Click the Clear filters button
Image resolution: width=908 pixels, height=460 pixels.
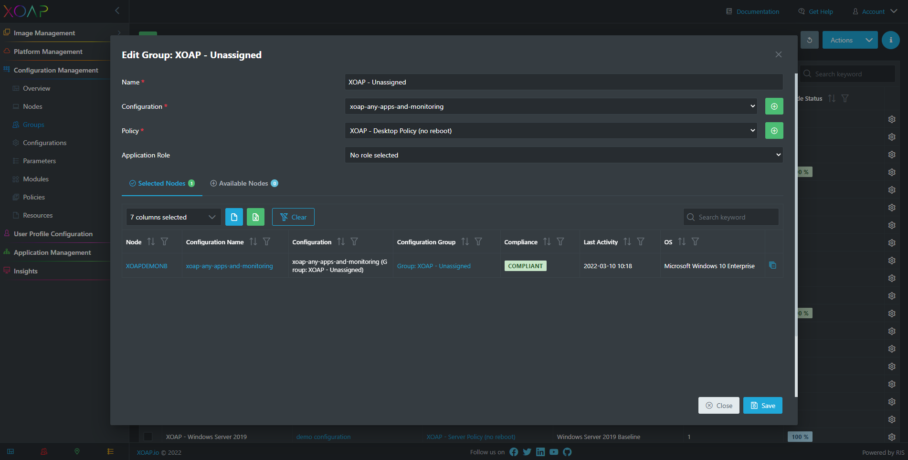(x=293, y=217)
